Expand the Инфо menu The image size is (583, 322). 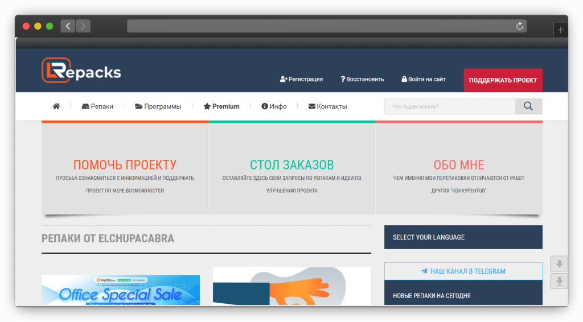(274, 106)
